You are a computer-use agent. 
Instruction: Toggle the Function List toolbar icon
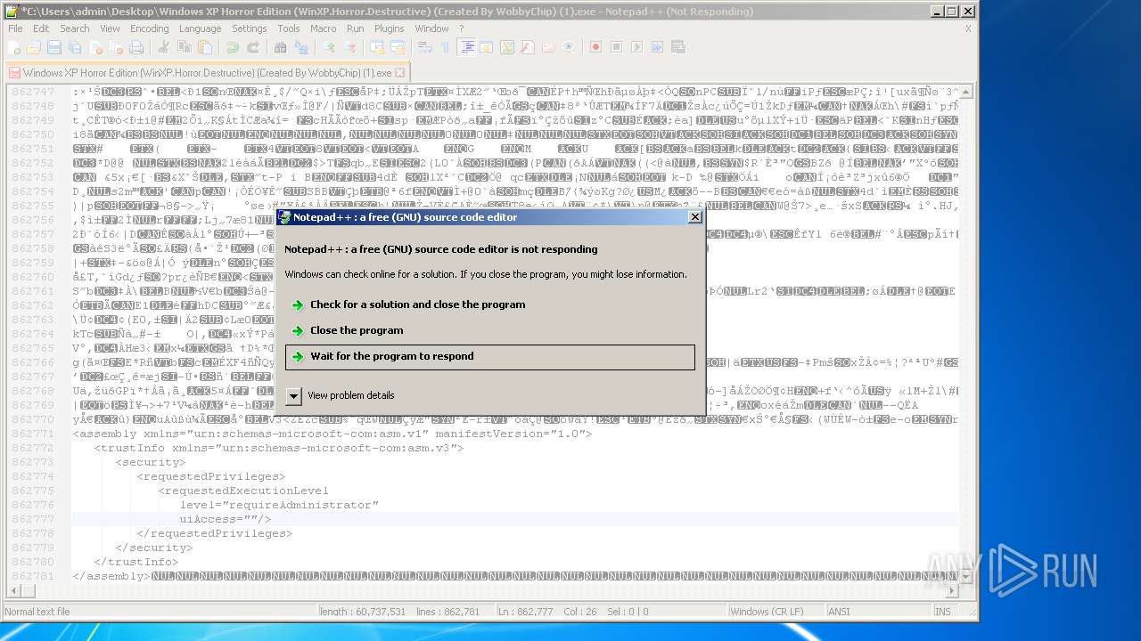pyautogui.click(x=528, y=47)
